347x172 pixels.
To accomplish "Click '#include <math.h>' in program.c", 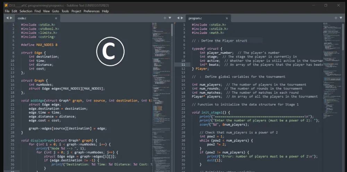I will tap(208, 33).
